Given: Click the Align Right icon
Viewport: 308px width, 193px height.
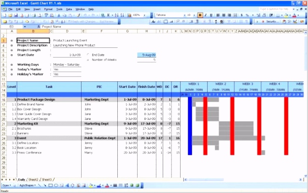Looking at the screenshot, I should click(x=229, y=15).
